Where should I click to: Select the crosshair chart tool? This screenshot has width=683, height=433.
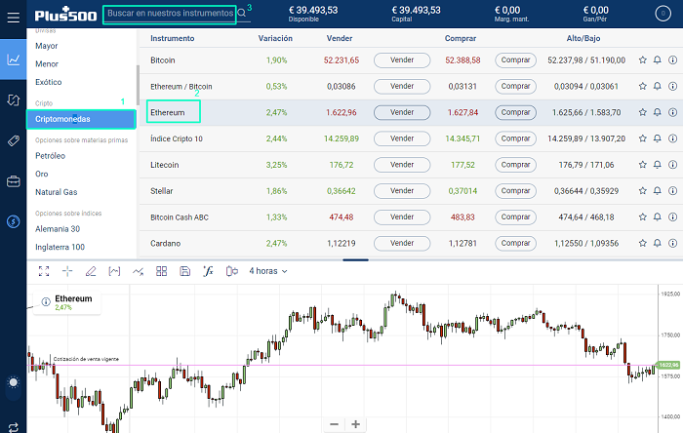coord(67,271)
